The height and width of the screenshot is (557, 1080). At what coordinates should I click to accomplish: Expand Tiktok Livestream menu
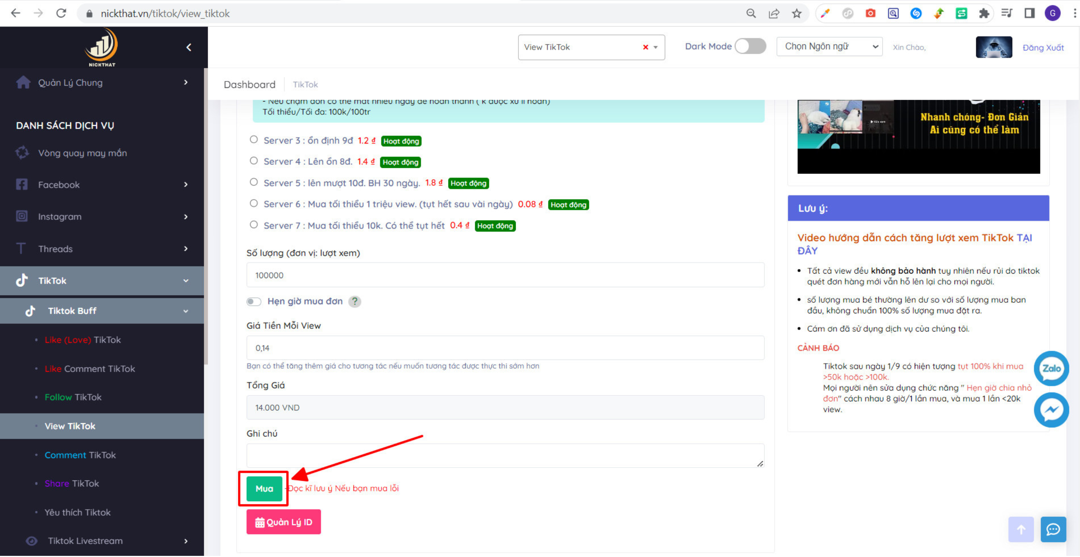point(102,541)
